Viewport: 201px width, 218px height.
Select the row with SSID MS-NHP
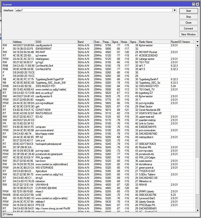point(99,52)
